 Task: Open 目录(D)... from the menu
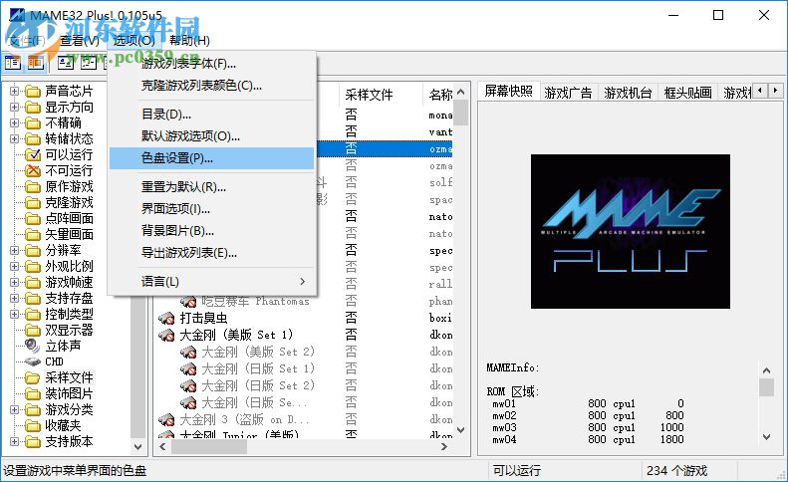[211, 115]
